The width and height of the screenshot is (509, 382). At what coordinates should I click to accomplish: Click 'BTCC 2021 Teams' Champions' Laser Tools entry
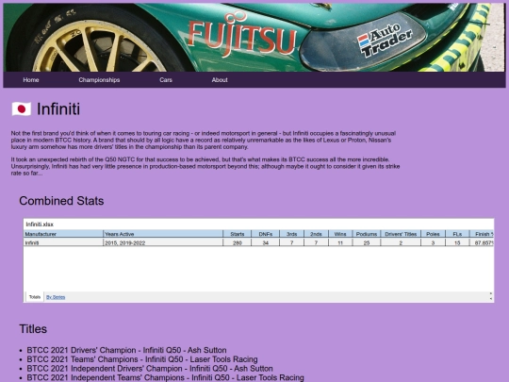click(x=142, y=359)
